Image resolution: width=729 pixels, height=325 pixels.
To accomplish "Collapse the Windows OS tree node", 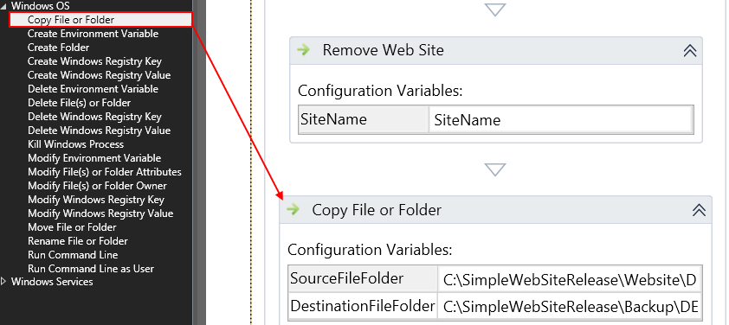I will point(5,6).
